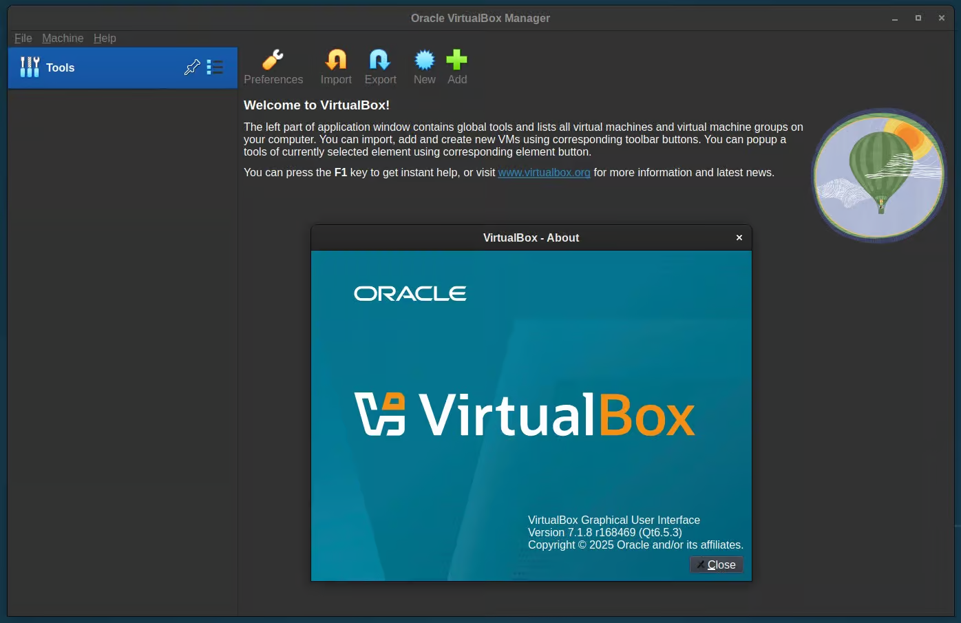This screenshot has height=623, width=961.
Task: Maximize the Oracle VirtualBox Manager window
Action: tap(918, 19)
